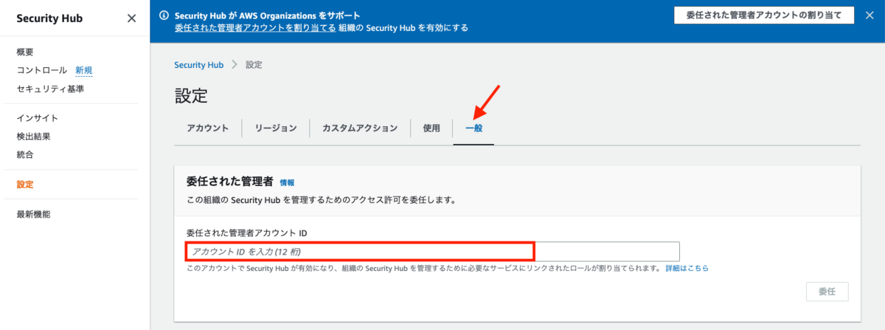Click the info icon in the blue banner
This screenshot has height=330, width=885.
click(164, 16)
